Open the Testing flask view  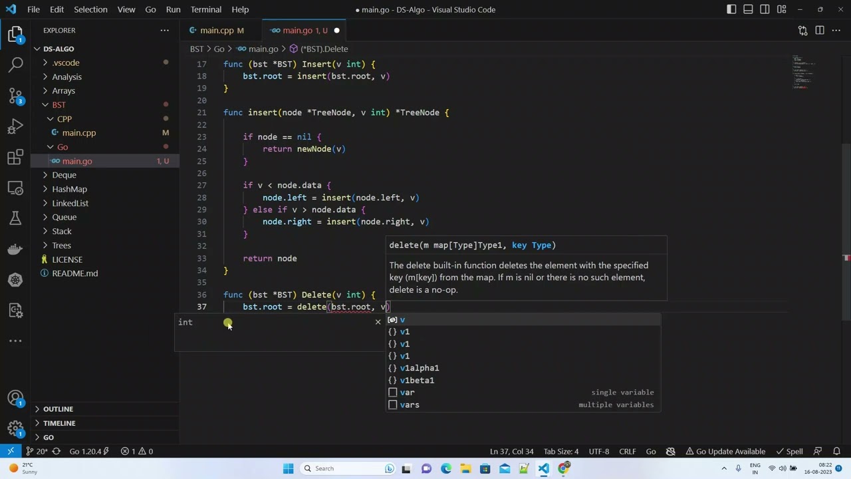click(x=16, y=218)
